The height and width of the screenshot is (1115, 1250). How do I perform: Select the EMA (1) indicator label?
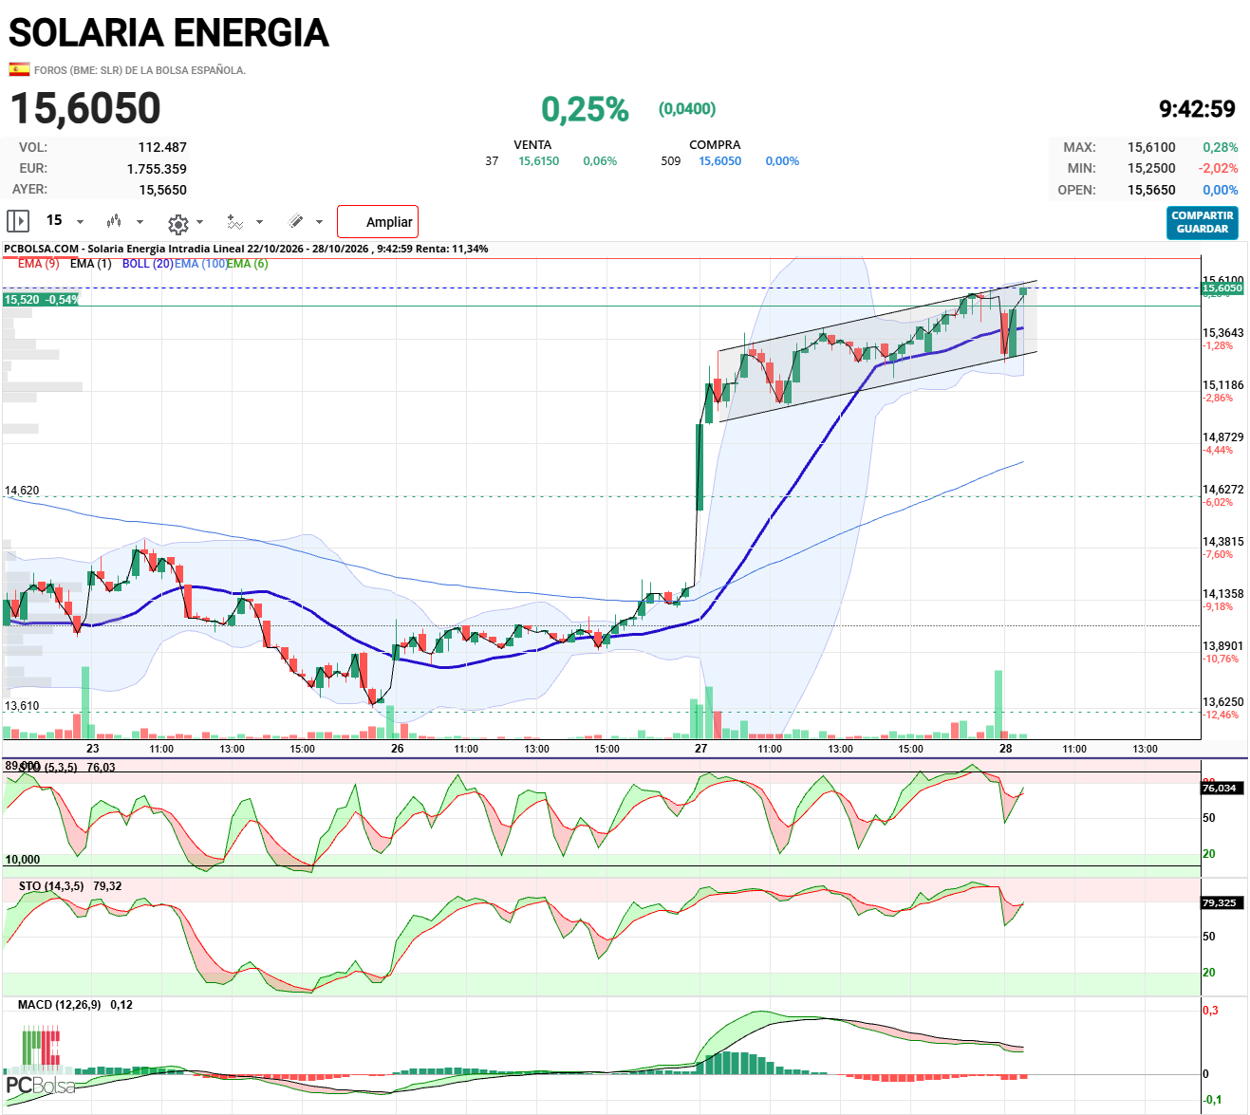coord(91,264)
